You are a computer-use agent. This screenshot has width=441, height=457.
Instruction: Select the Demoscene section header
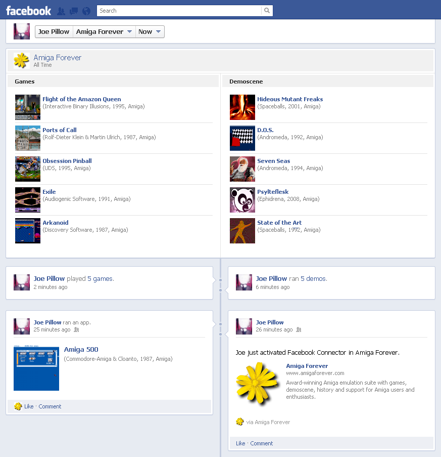[x=328, y=81]
